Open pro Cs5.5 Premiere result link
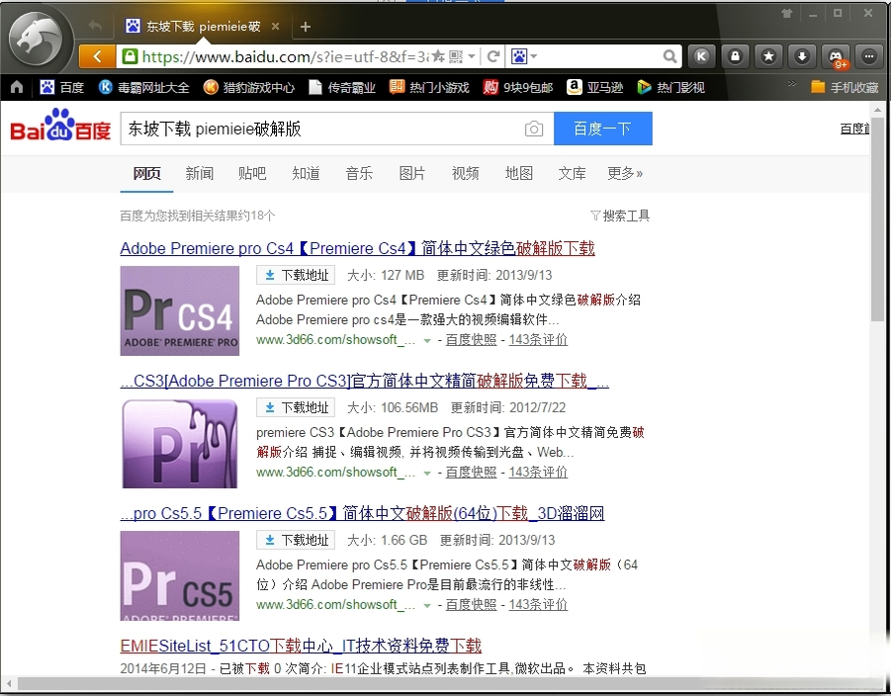Viewport: 891px width, 696px height. click(x=362, y=514)
